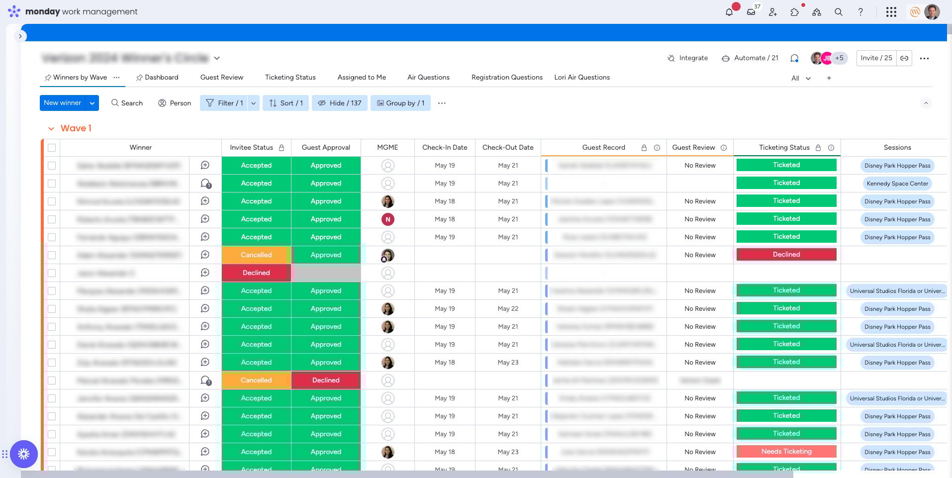Open the help question mark icon
The height and width of the screenshot is (478, 952).
(860, 12)
